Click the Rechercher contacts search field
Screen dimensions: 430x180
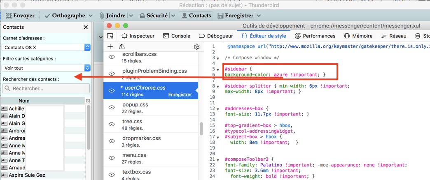46,88
